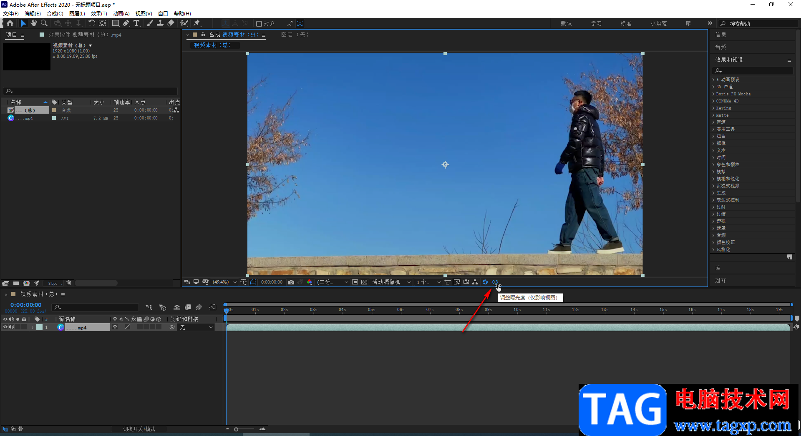Click the timeline button in viewer footer
This screenshot has height=436, width=801.
(466, 282)
